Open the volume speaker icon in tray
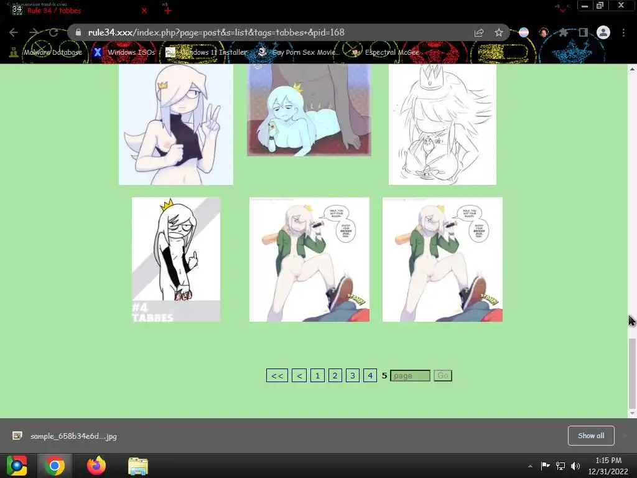Image resolution: width=637 pixels, height=478 pixels. (x=575, y=466)
